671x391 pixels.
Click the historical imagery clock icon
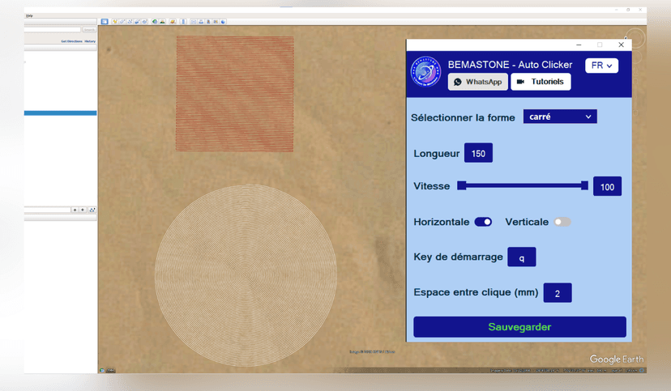(155, 22)
